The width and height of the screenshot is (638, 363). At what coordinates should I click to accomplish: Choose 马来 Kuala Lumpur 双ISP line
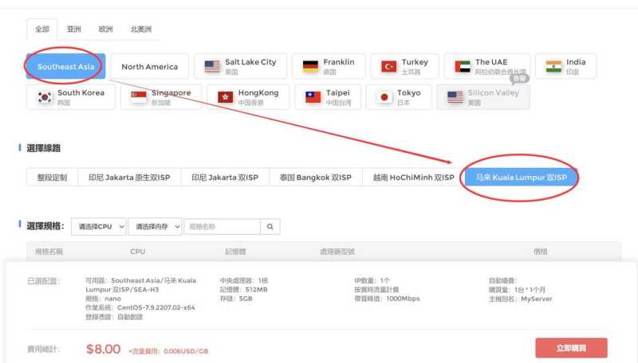click(521, 178)
